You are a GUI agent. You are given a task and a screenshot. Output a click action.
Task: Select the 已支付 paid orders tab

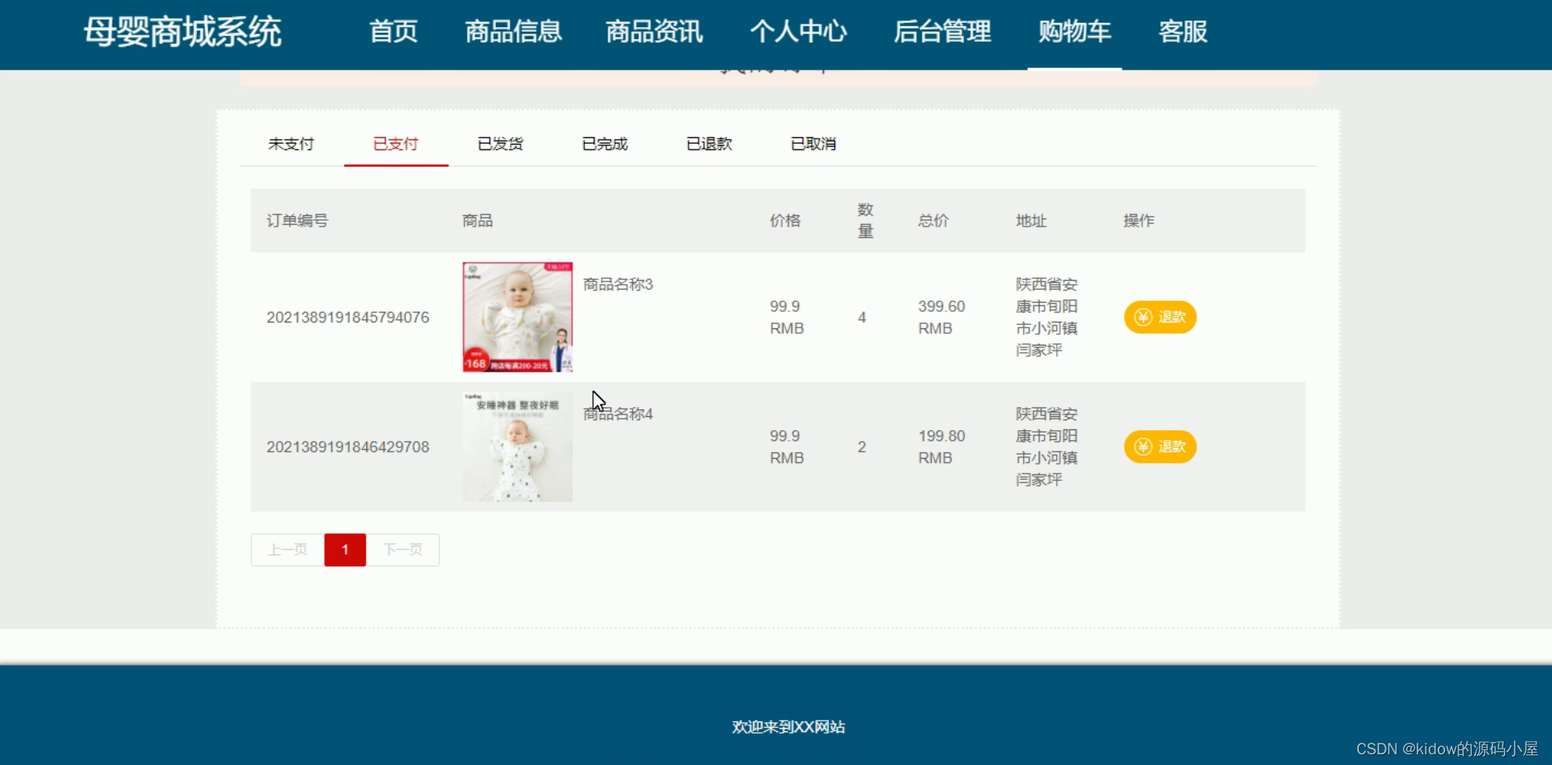click(396, 144)
